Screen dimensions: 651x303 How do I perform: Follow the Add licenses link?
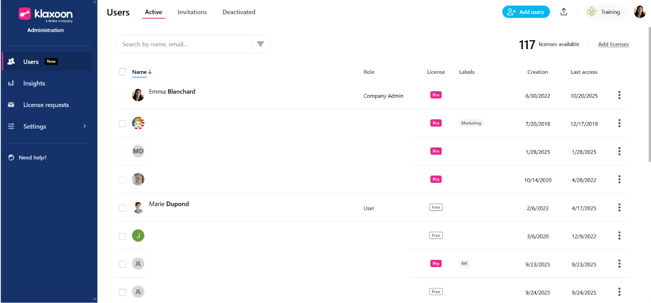613,44
